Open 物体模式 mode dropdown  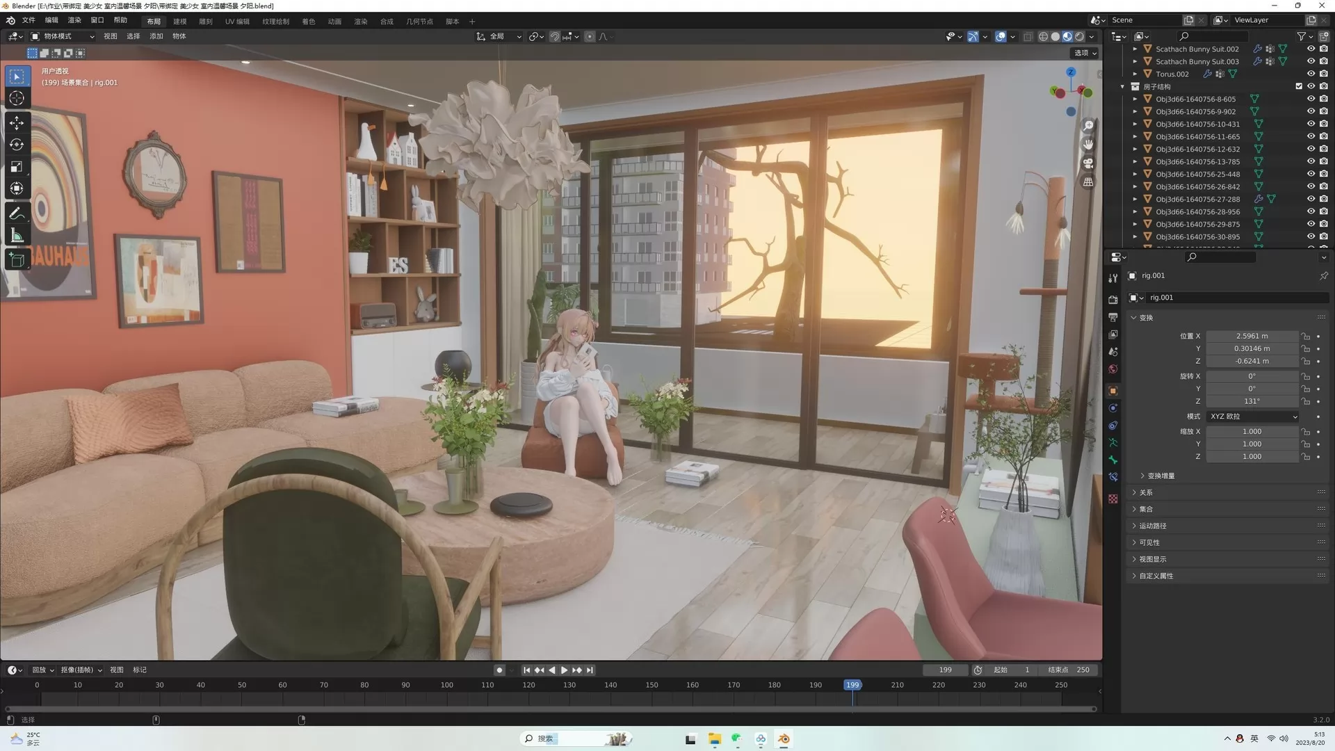63,36
